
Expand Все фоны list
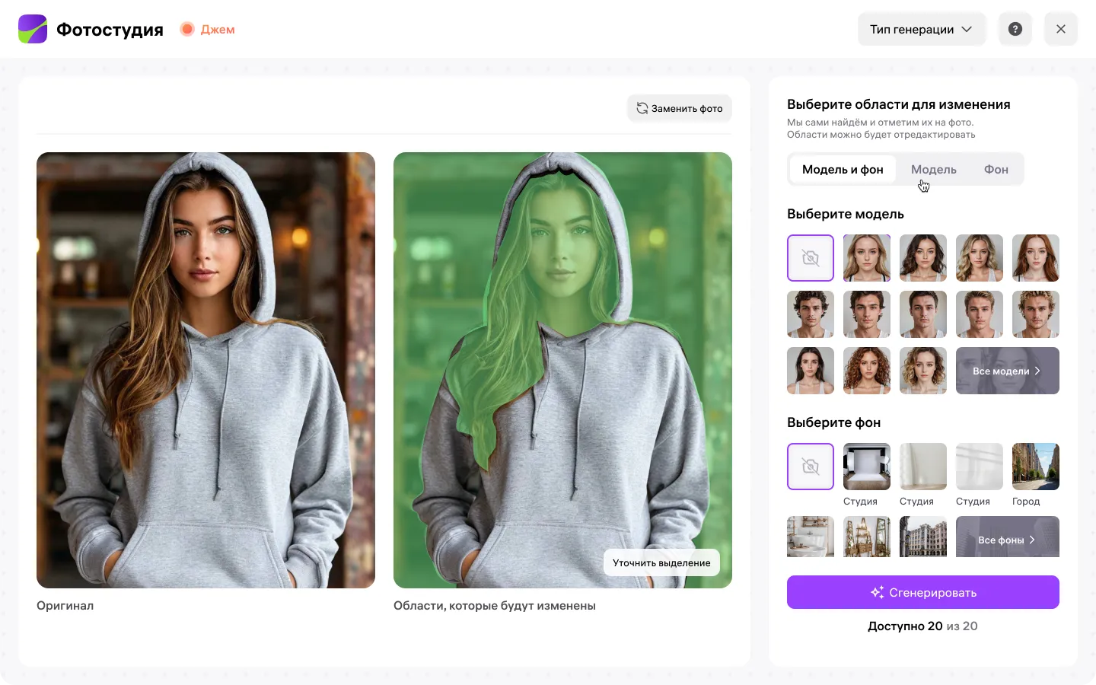click(1007, 539)
